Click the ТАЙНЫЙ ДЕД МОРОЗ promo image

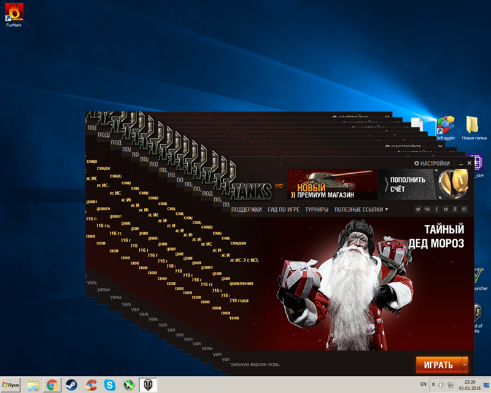pos(352,284)
